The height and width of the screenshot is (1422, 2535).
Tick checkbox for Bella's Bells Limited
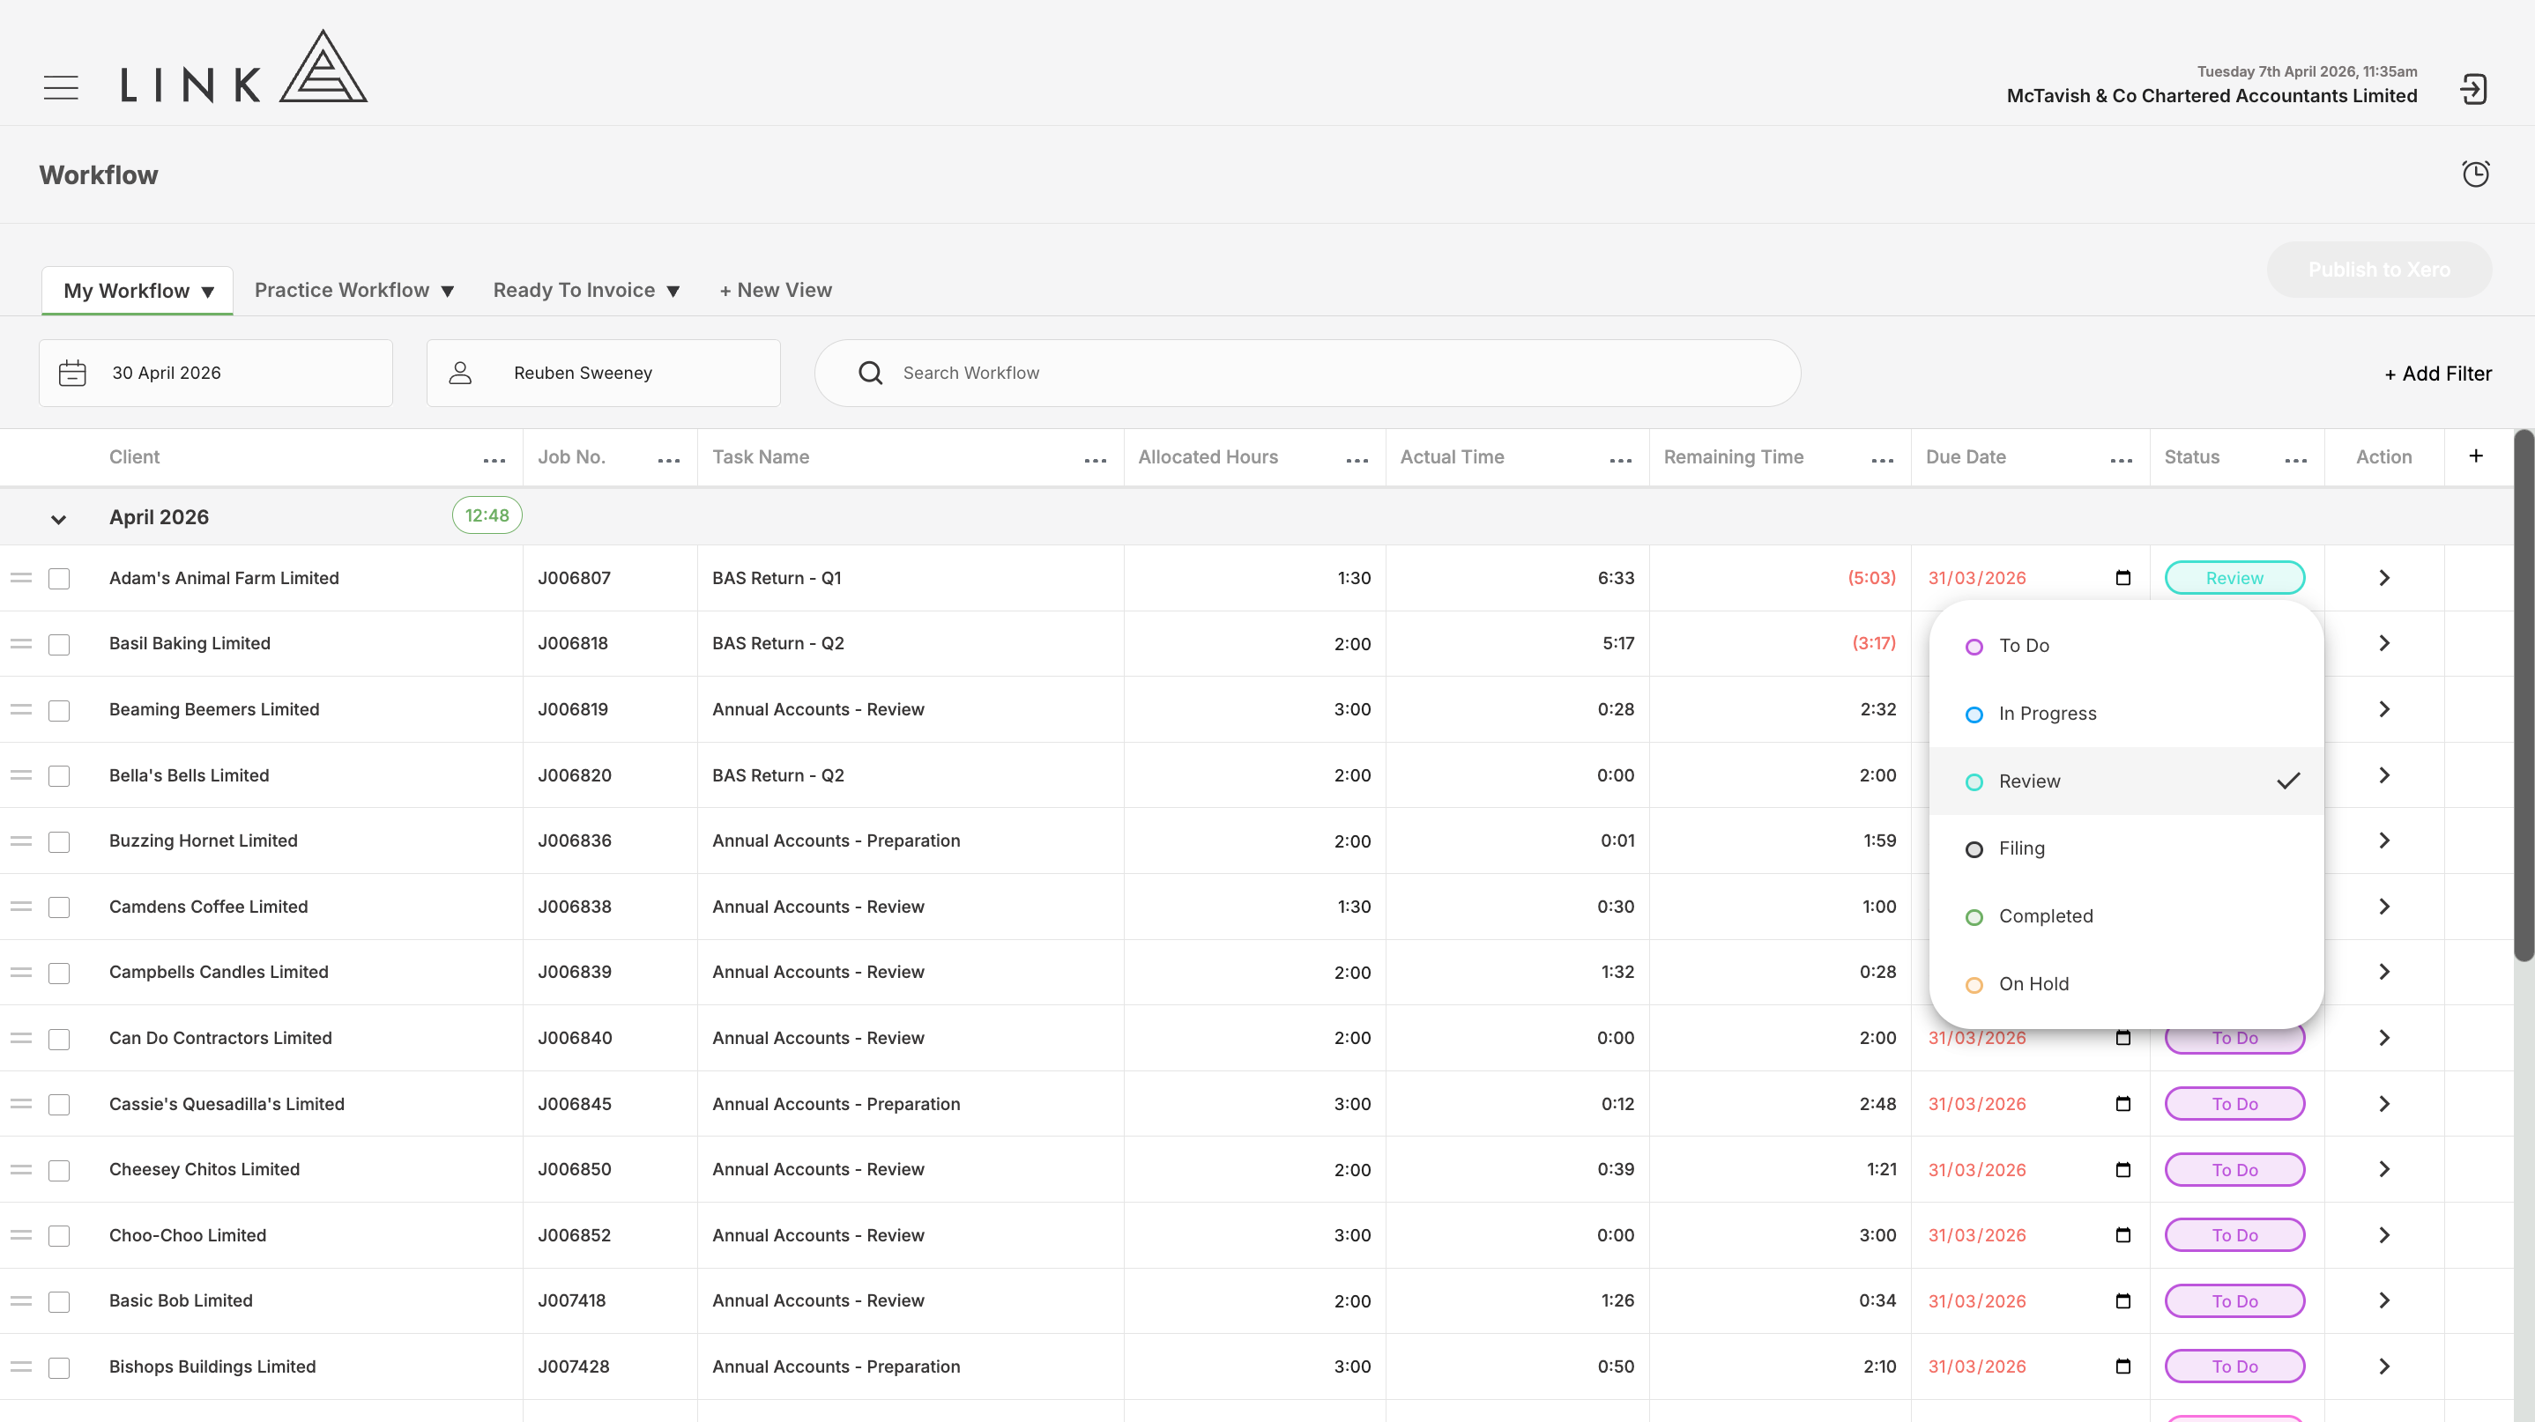[x=59, y=776]
